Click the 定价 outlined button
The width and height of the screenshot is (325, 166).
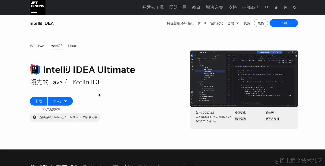click(x=261, y=23)
